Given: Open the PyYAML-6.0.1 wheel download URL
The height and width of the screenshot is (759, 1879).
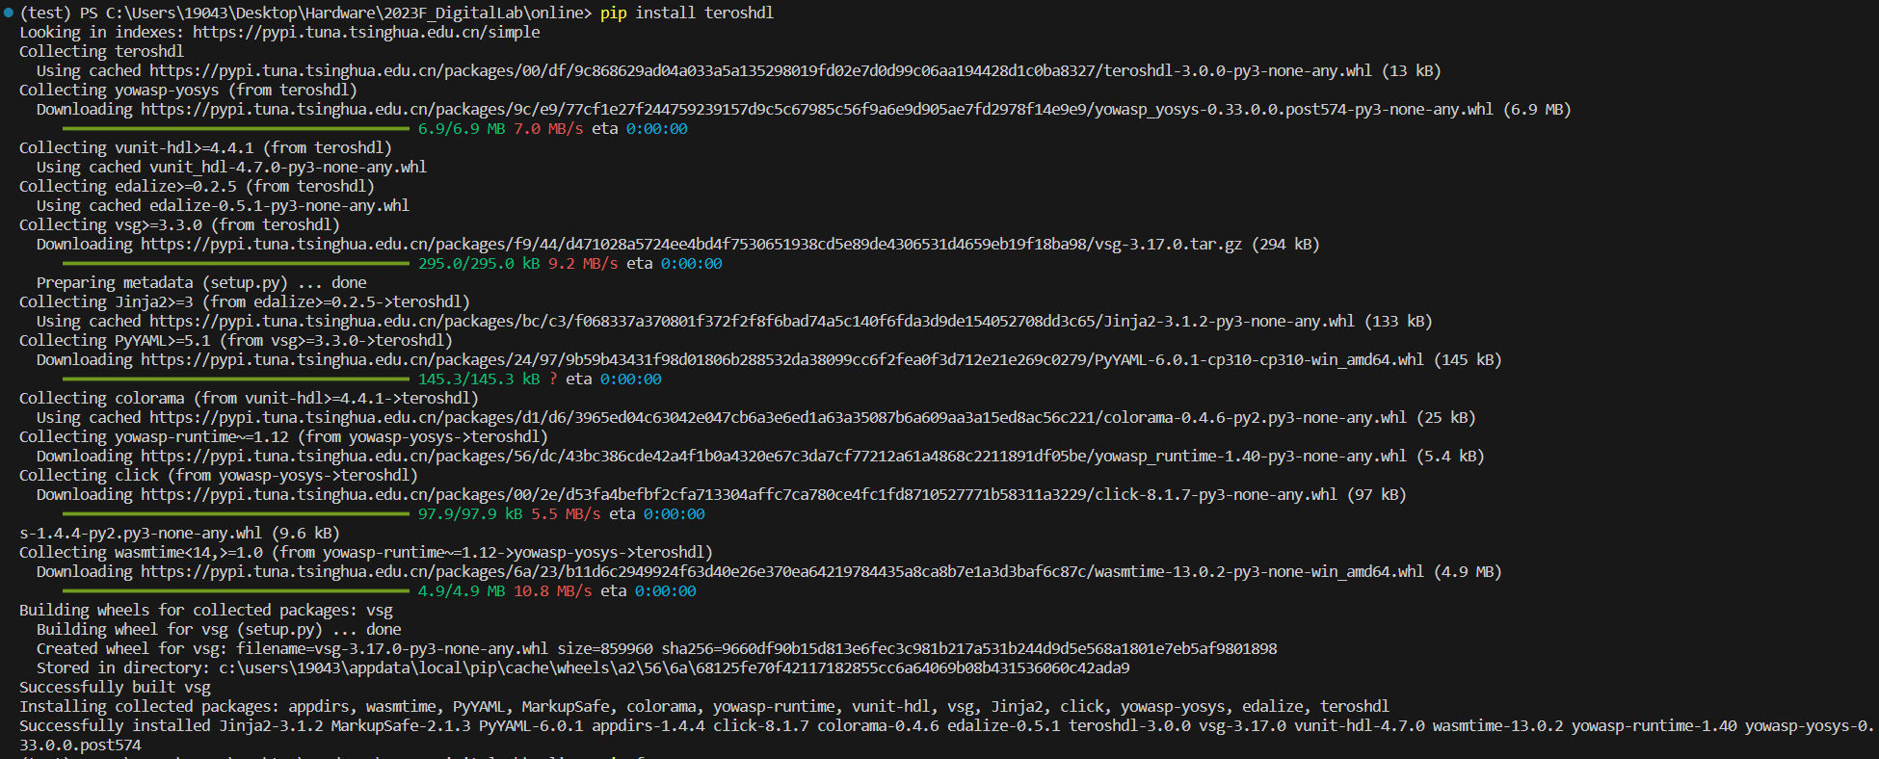Looking at the screenshot, I should point(781,359).
